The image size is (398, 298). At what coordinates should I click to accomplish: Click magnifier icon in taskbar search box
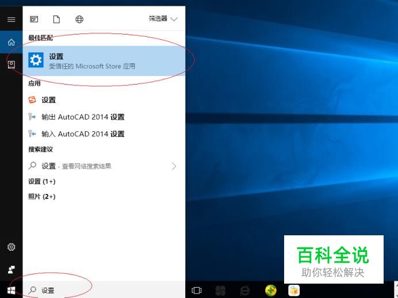tap(32, 290)
